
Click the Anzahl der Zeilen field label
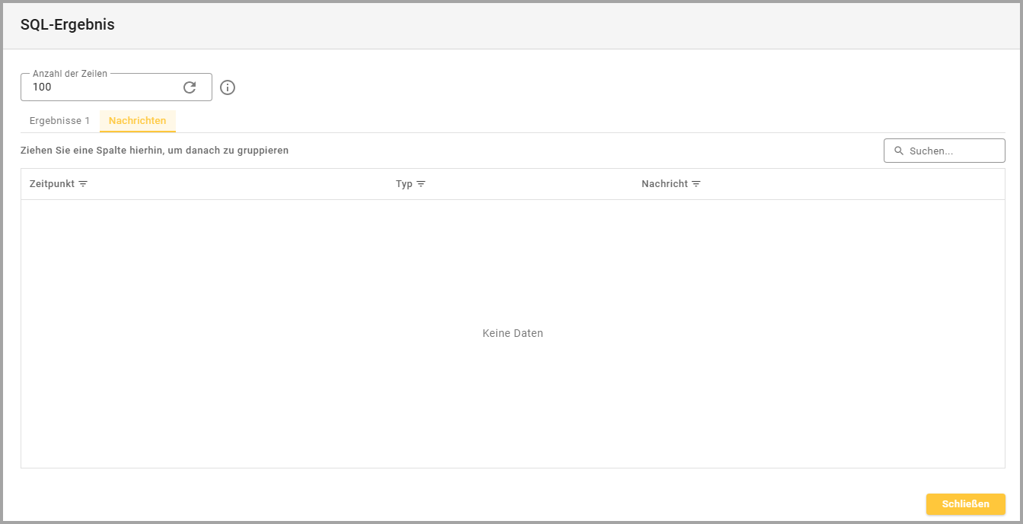coord(70,74)
